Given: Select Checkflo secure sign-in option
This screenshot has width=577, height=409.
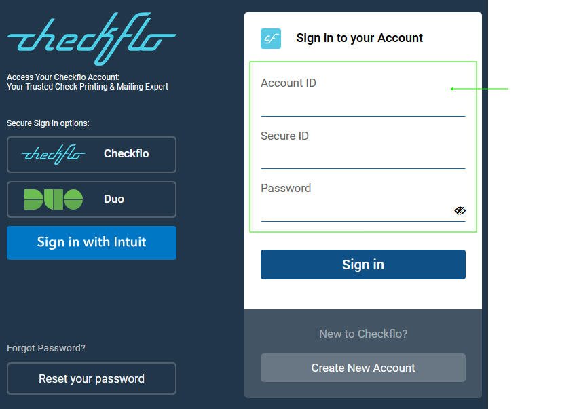Looking at the screenshot, I should [92, 155].
